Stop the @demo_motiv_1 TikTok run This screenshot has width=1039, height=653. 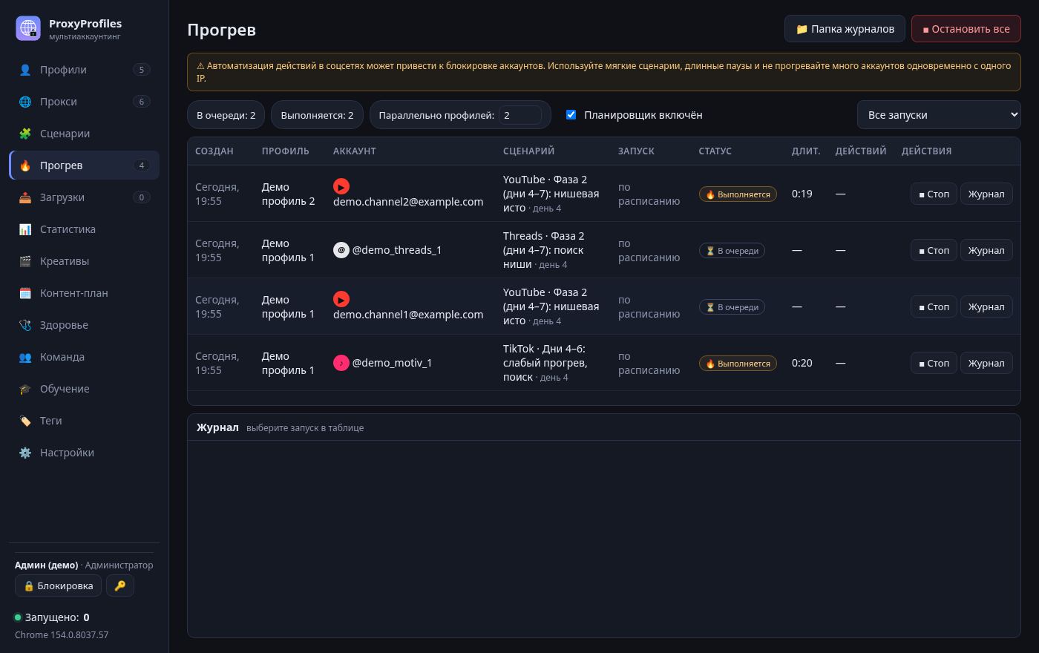[934, 363]
